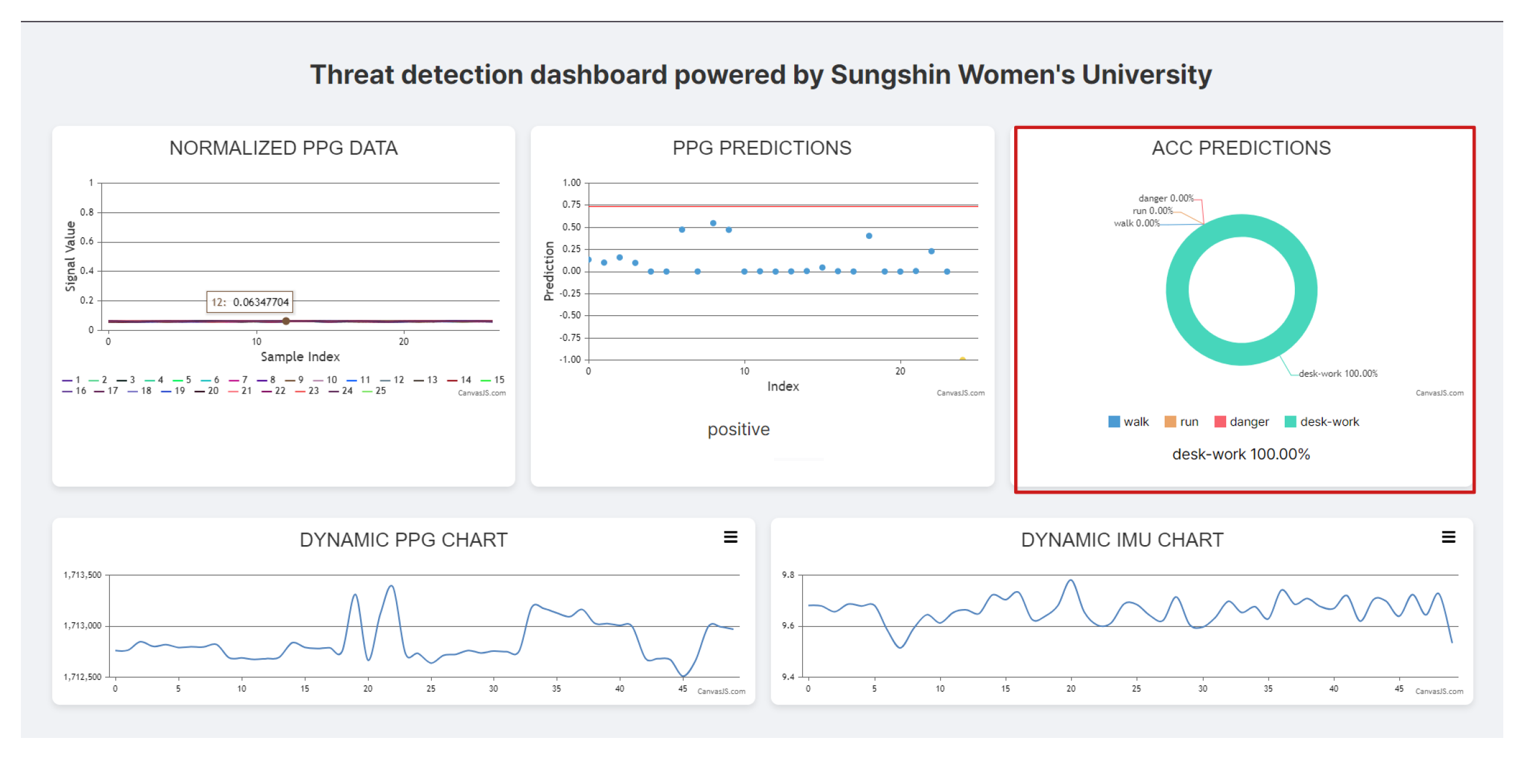Click the highest blue dot in PPG Predictions
This screenshot has height=766, width=1523.
click(713, 223)
